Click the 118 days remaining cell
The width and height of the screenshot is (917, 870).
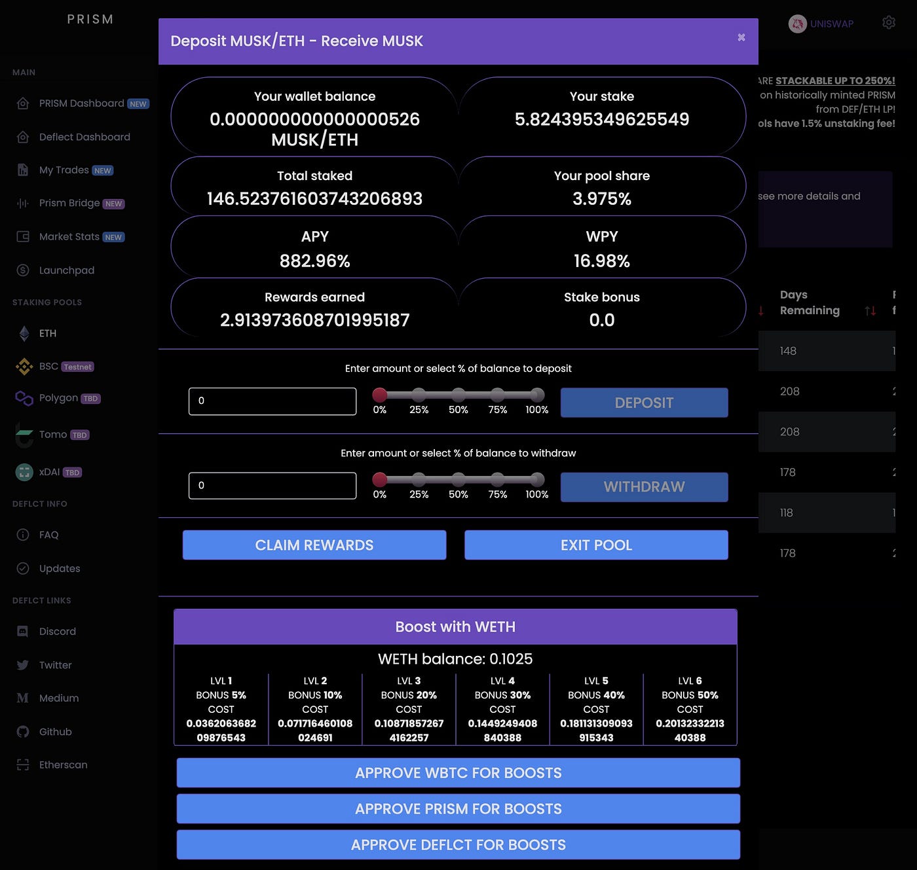point(786,513)
